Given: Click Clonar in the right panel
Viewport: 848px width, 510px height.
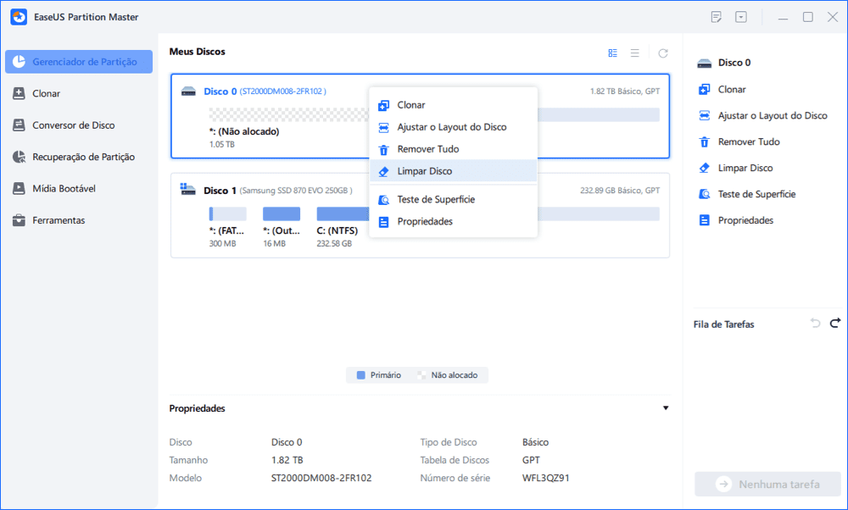Looking at the screenshot, I should click(732, 89).
